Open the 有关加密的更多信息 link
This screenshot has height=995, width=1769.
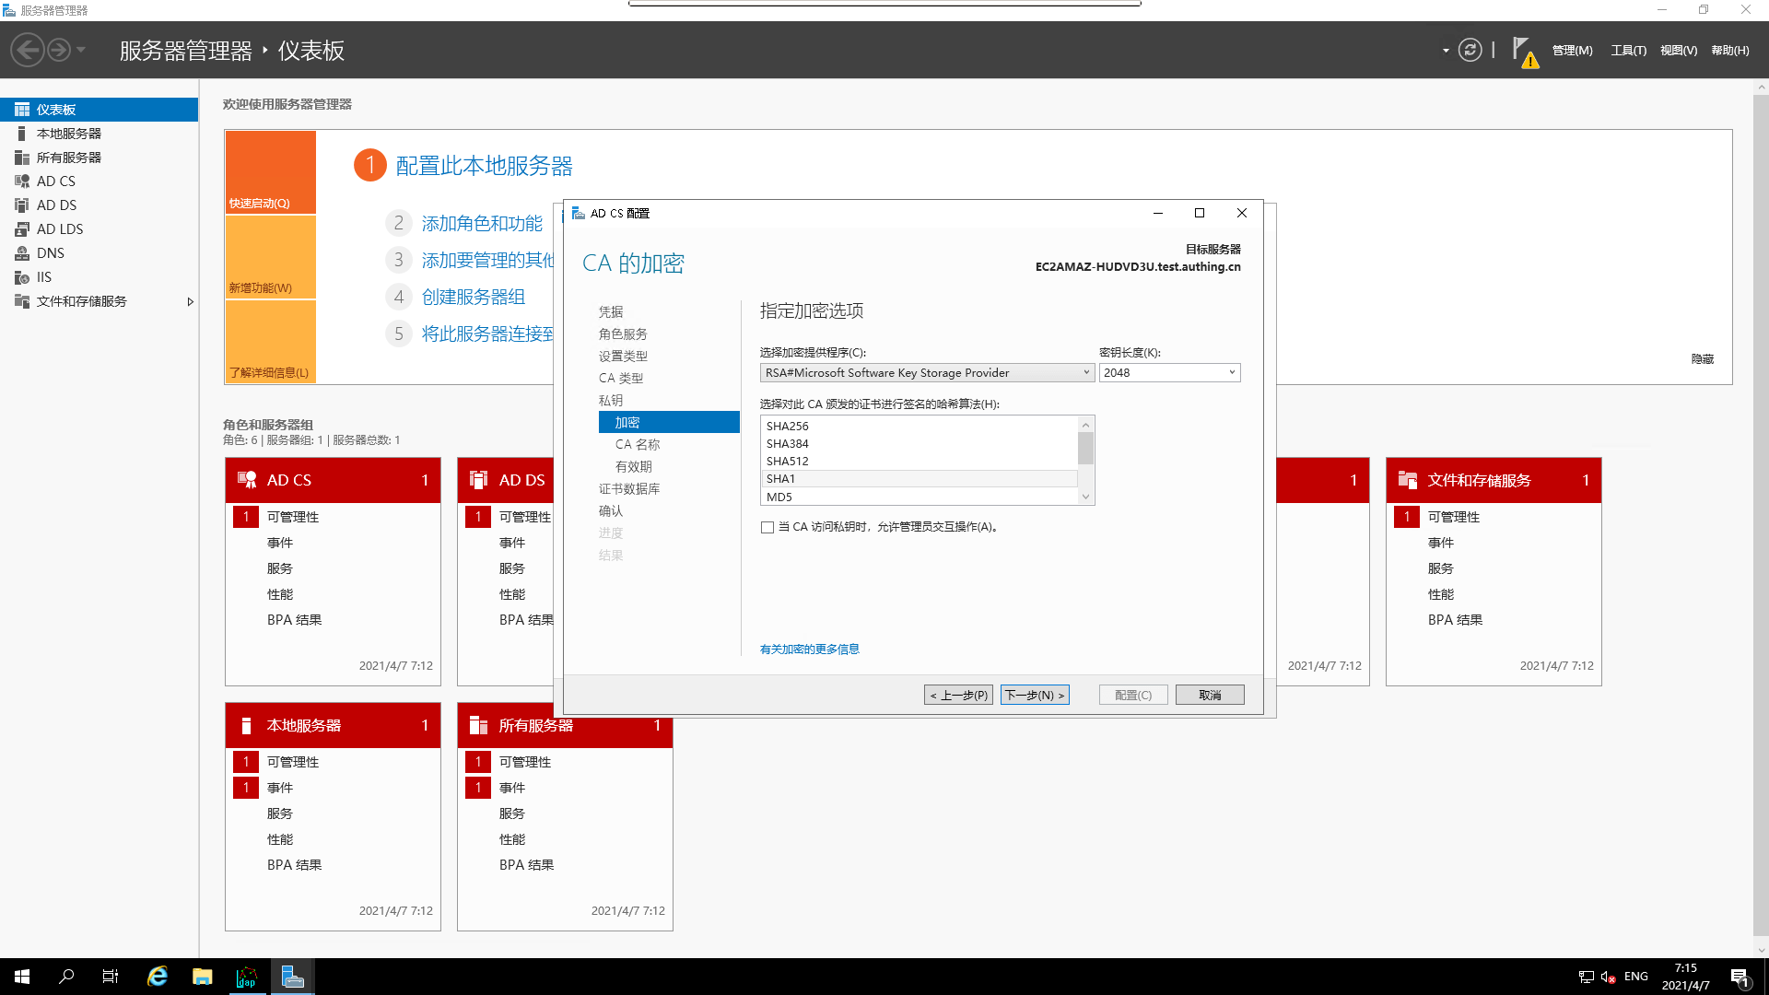point(809,649)
